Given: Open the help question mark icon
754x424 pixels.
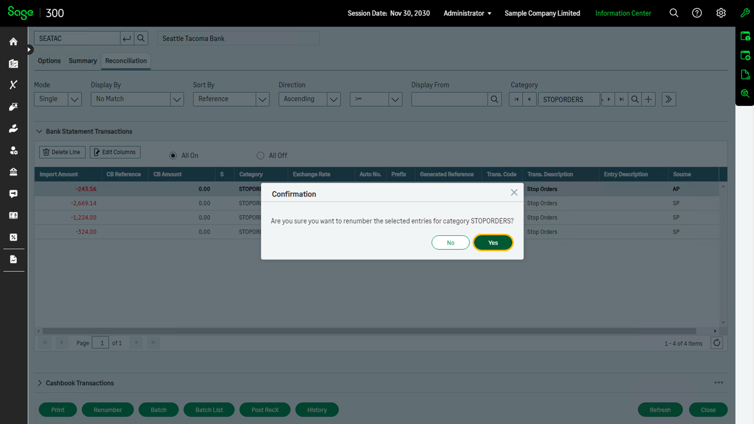Looking at the screenshot, I should pyautogui.click(x=697, y=13).
